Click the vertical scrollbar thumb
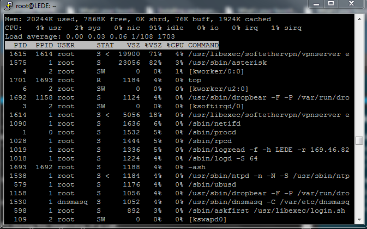367x229 pixels. click(x=359, y=140)
